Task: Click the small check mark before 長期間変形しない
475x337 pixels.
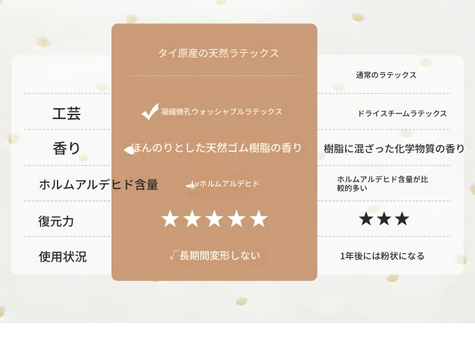Action: click(x=174, y=255)
